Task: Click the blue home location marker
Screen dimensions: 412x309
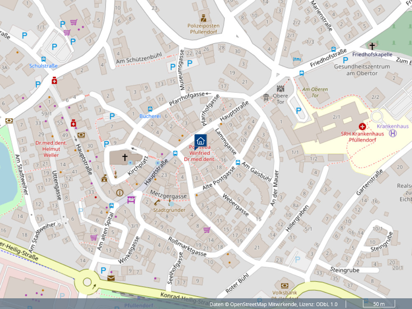Action: tap(201, 140)
